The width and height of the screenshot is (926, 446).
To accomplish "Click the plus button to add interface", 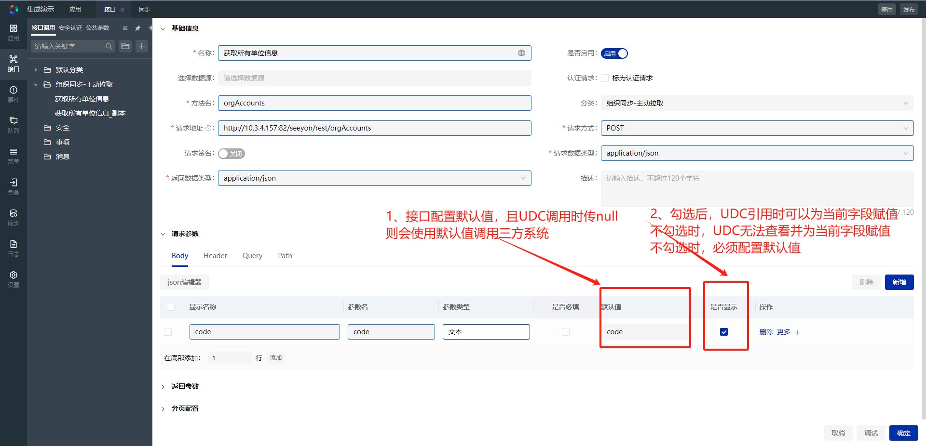I will click(x=142, y=46).
